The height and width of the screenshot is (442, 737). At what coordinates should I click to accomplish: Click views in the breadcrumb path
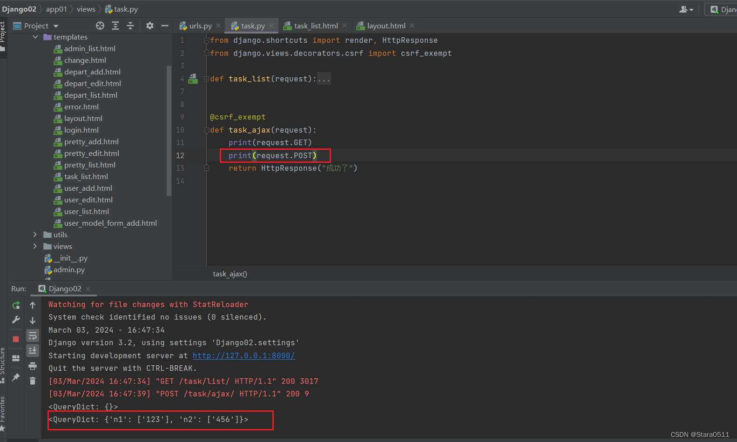tap(86, 9)
